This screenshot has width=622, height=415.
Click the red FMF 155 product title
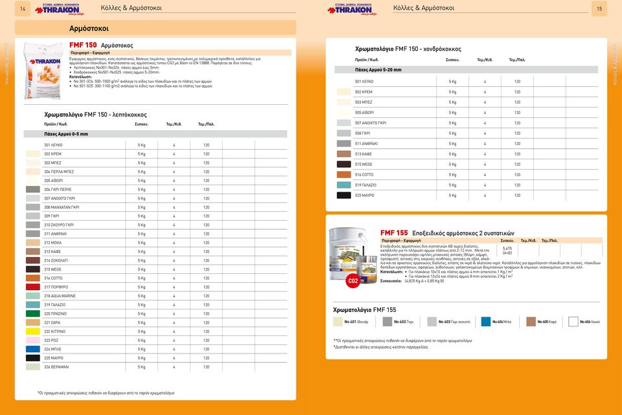point(394,233)
